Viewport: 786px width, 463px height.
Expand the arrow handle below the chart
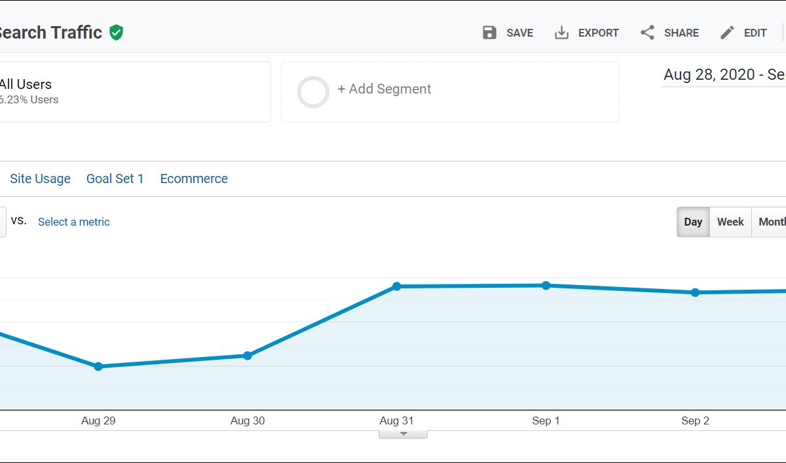tap(403, 434)
